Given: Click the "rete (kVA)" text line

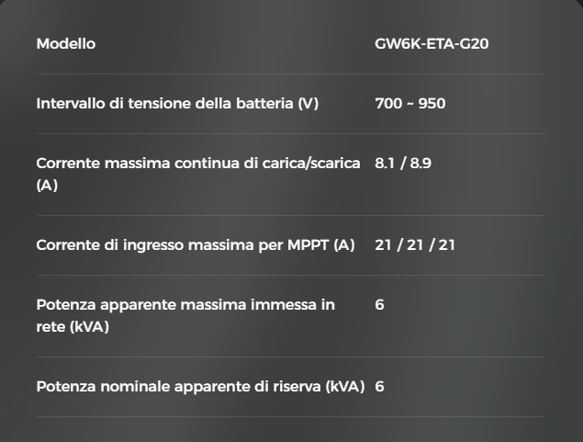Looking at the screenshot, I should (73, 326).
